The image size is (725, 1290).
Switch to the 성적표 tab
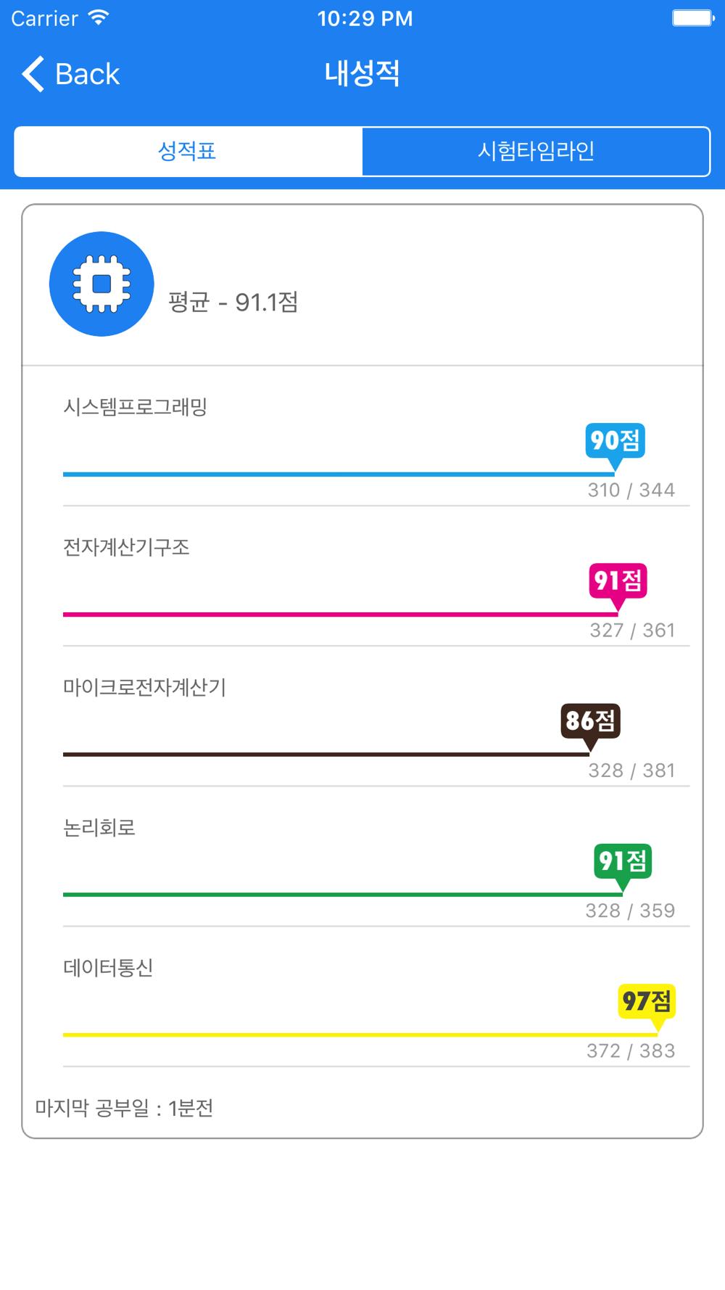point(188,151)
